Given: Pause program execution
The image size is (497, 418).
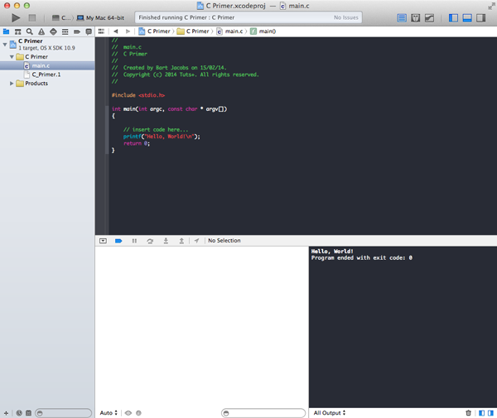Looking at the screenshot, I should pos(134,241).
